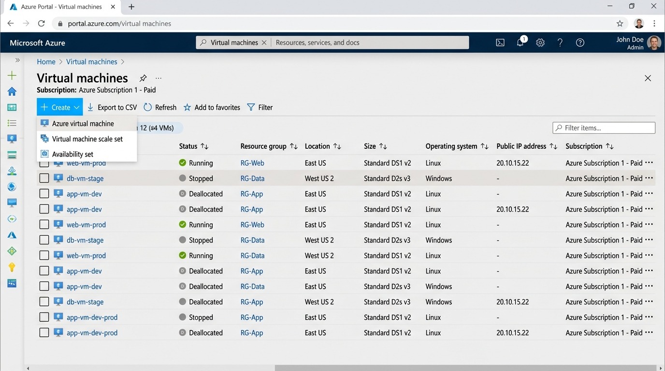Check the web-vm-prod RG-Web row without public IP
This screenshot has height=371, width=665.
point(44,225)
